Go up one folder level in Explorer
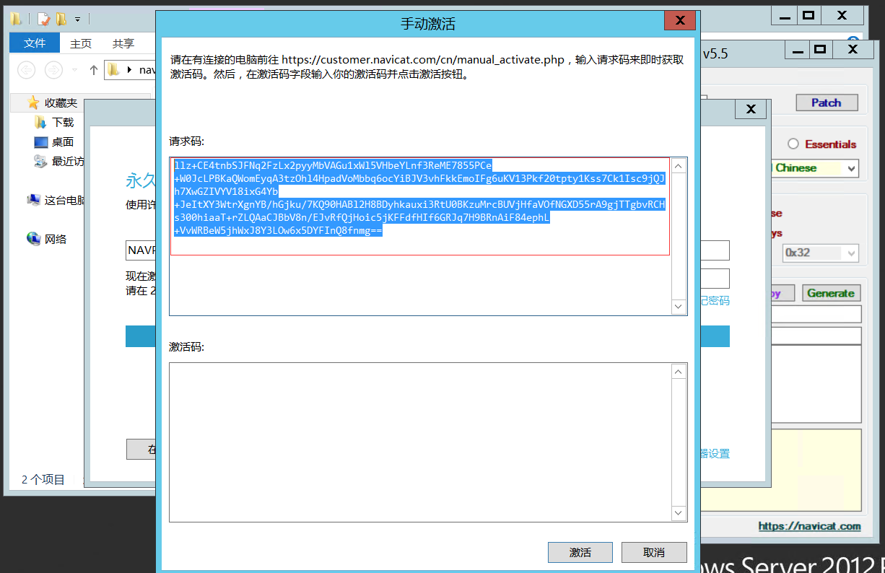885x573 pixels. click(93, 70)
